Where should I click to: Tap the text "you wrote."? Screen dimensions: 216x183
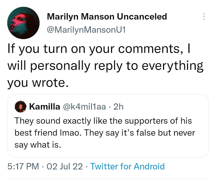click(x=38, y=82)
